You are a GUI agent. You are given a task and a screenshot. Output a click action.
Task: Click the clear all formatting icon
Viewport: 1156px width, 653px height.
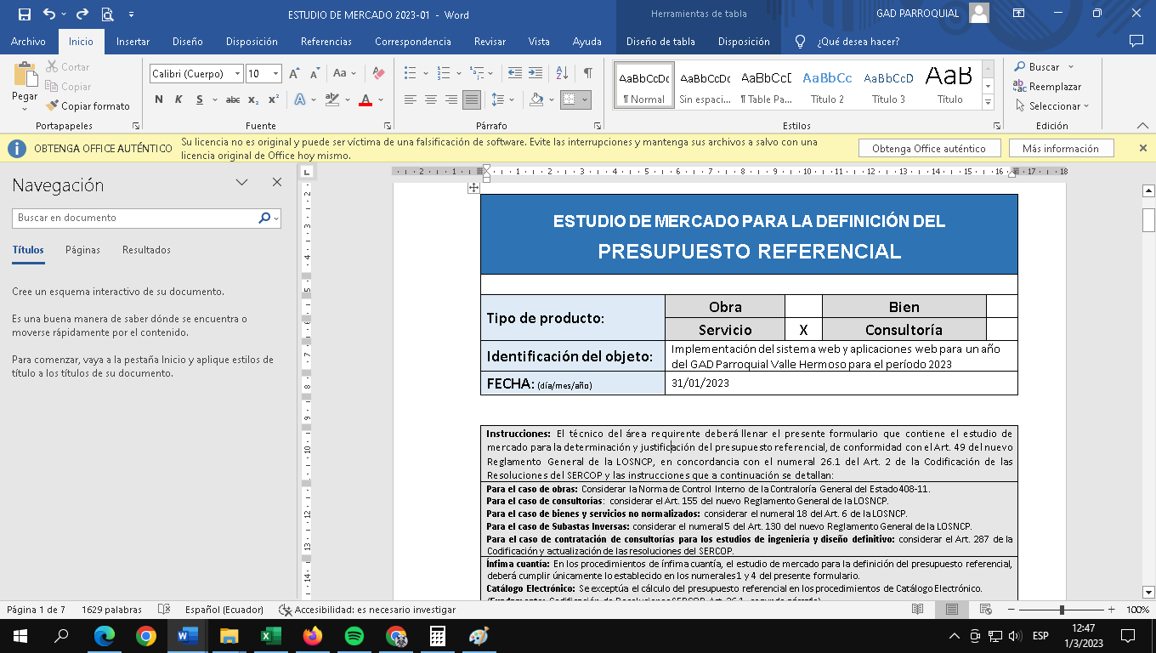pos(379,74)
